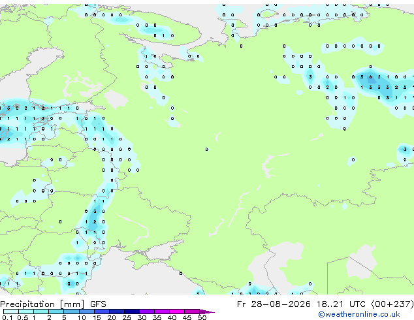Click the "20" legend scale label
Screen dimensions: 414x320
tap(112, 317)
